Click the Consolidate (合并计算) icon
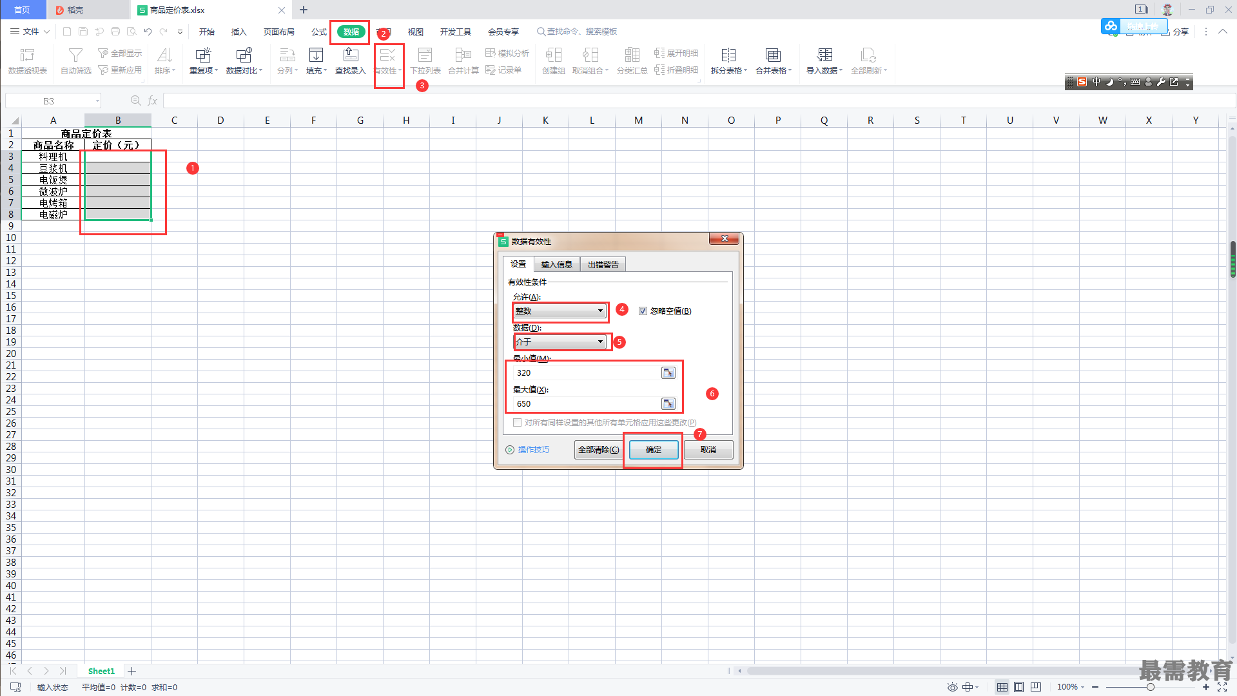The width and height of the screenshot is (1237, 696). [x=463, y=55]
